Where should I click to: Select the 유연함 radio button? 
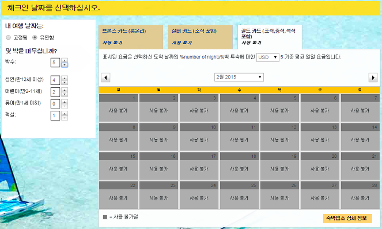[x=35, y=37]
